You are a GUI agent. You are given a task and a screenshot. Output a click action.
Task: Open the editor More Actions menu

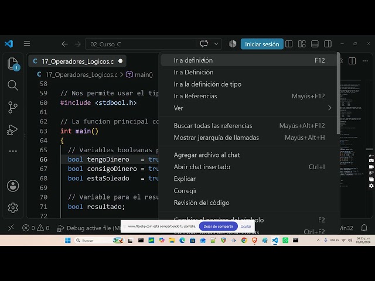tap(365, 61)
